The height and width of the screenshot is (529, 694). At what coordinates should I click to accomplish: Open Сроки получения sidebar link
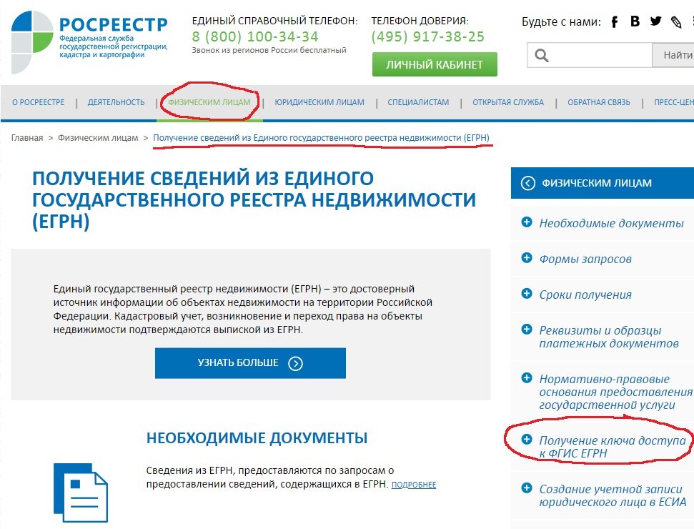click(585, 295)
